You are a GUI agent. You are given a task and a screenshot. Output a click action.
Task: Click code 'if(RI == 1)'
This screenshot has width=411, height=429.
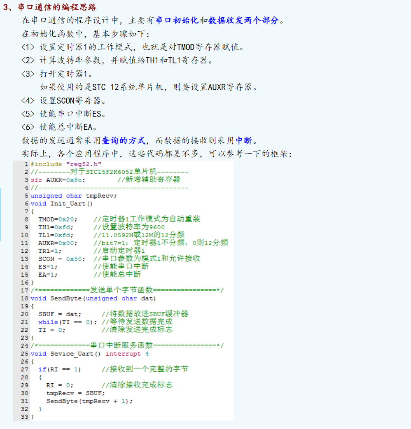(x=60, y=370)
